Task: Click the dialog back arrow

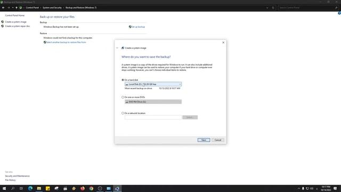Action: pos(117,48)
